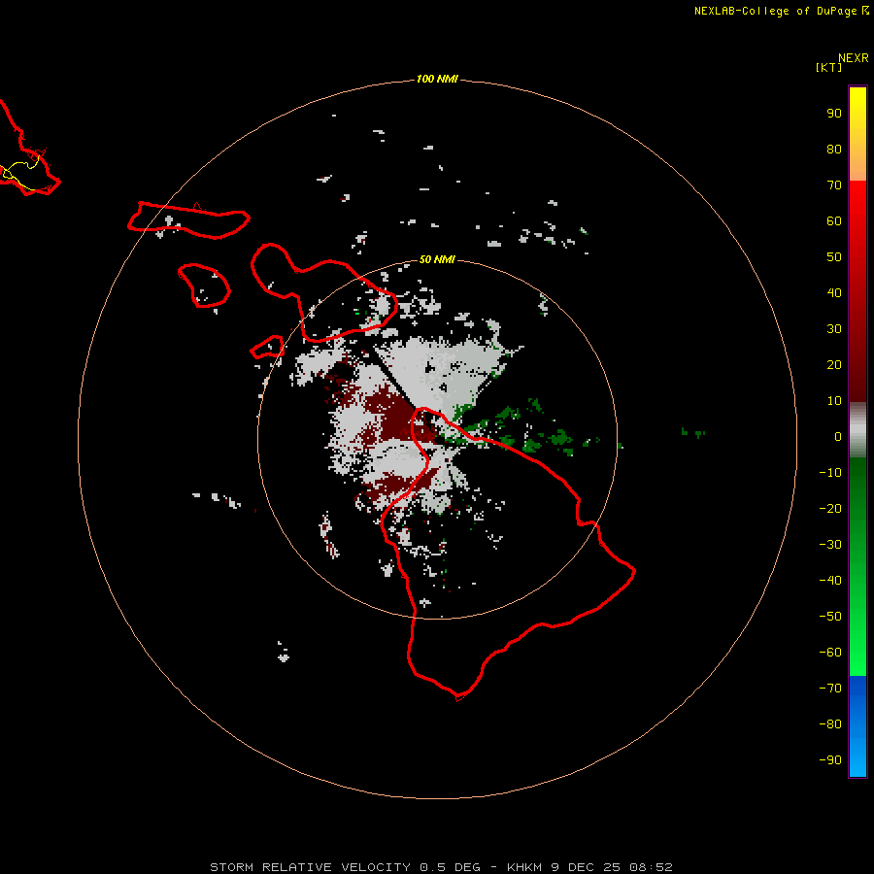Click the -80 value on the scale

tap(830, 724)
